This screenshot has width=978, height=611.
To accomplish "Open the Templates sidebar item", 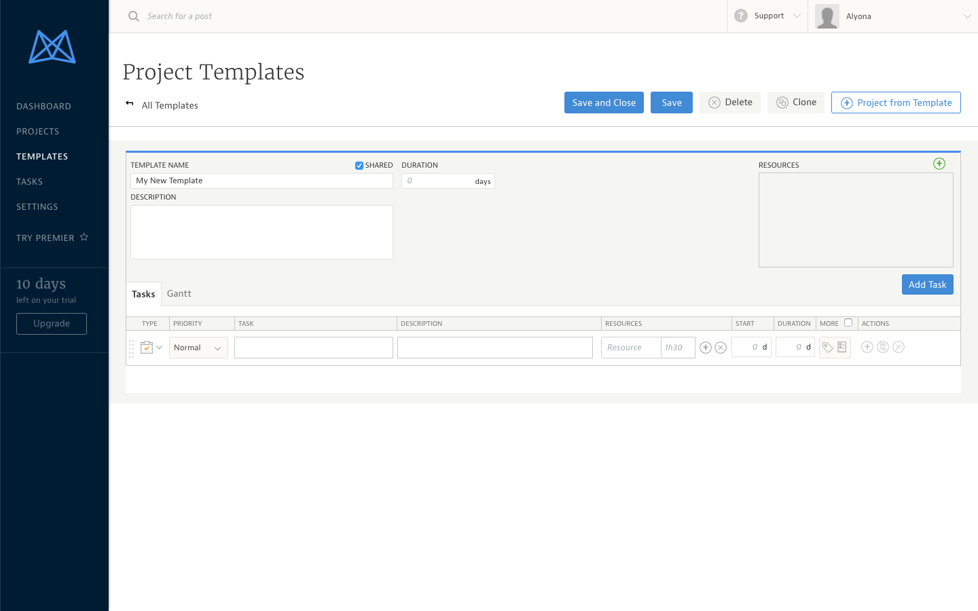I will pyautogui.click(x=42, y=157).
